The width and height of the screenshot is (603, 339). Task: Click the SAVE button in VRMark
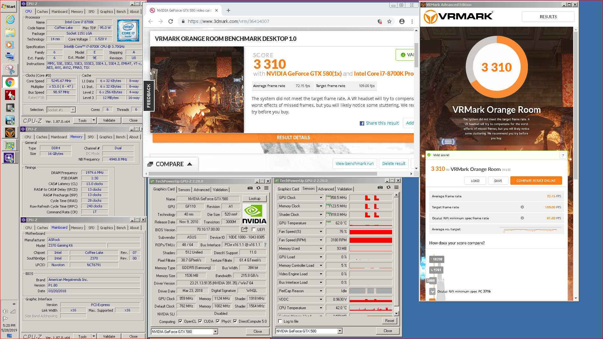tap(498, 181)
